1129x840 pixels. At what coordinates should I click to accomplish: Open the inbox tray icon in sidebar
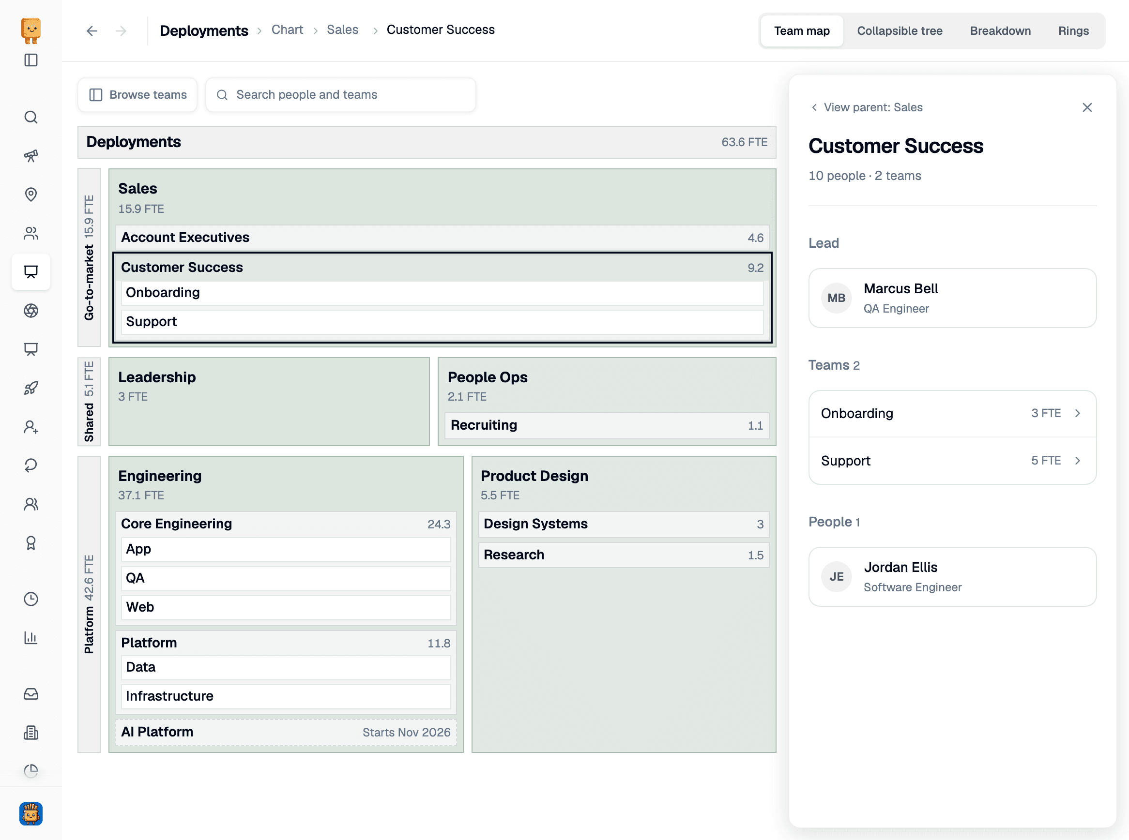[x=31, y=694]
